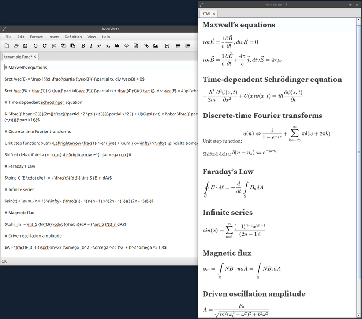Image resolution: width=362 pixels, height=319 pixels.
Task: Click the 'Time-dependent Schrödinger equation' preview heading
Action: tap(272, 80)
